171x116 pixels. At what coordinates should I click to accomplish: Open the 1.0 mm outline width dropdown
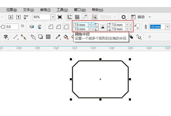point(168,27)
